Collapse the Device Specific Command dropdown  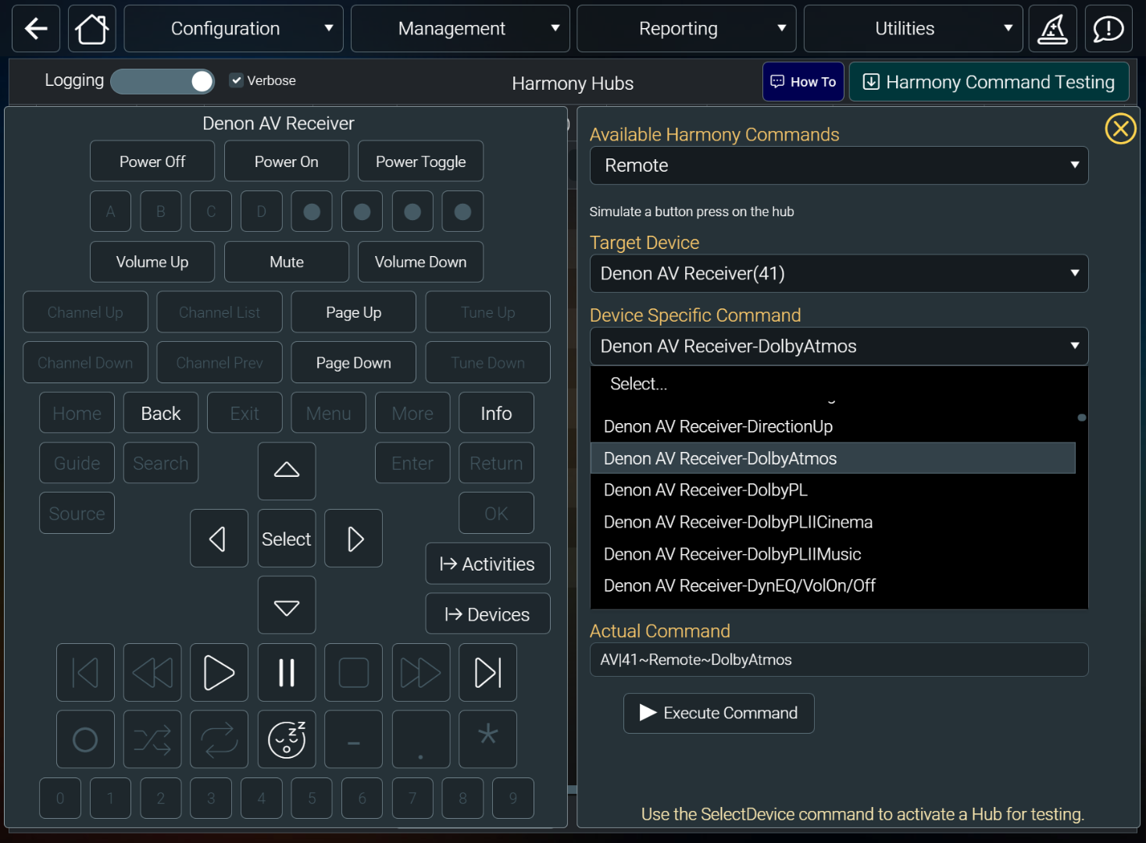point(839,347)
